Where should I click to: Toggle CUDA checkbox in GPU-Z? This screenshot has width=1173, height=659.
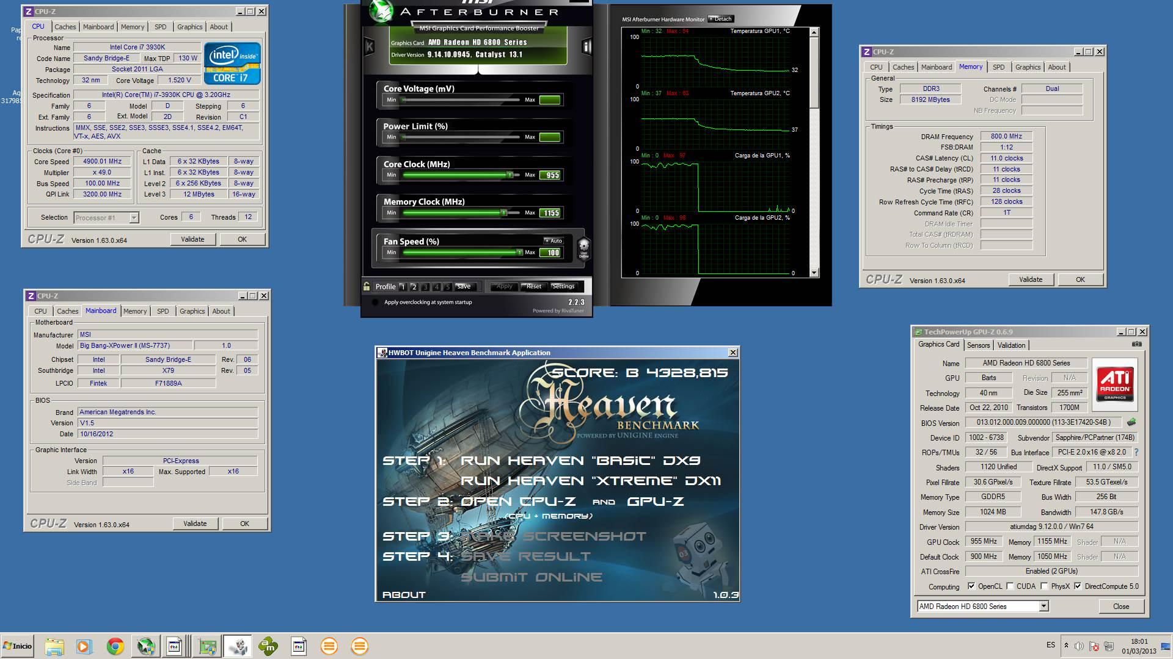tap(1010, 586)
